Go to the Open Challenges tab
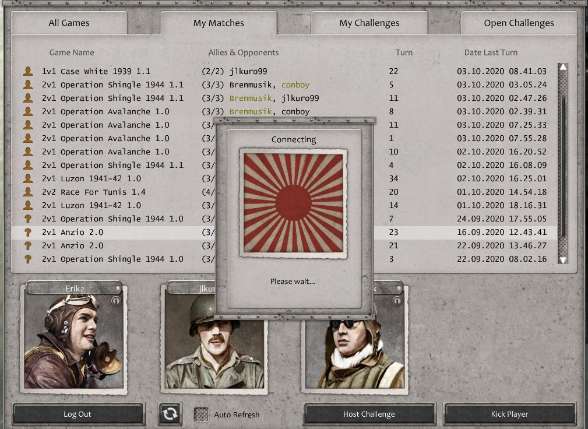This screenshot has width=588, height=429. pyautogui.click(x=518, y=23)
